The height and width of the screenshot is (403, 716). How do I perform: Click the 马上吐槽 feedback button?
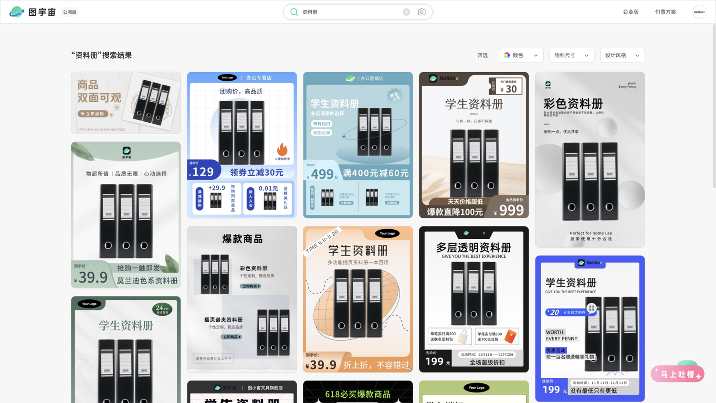click(677, 374)
